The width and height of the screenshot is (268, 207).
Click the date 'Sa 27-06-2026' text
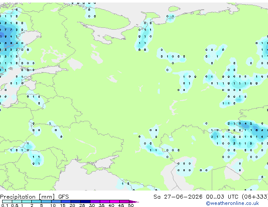tap(178, 197)
